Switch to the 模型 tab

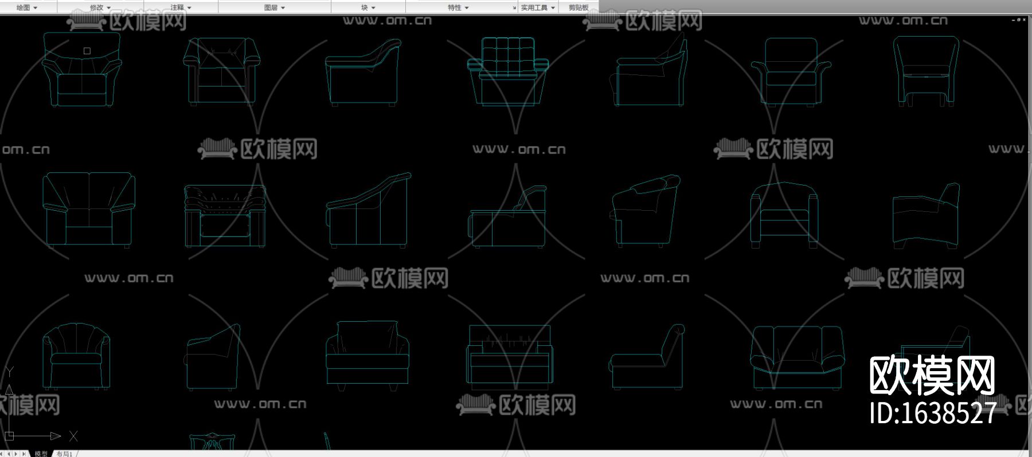pos(41,454)
